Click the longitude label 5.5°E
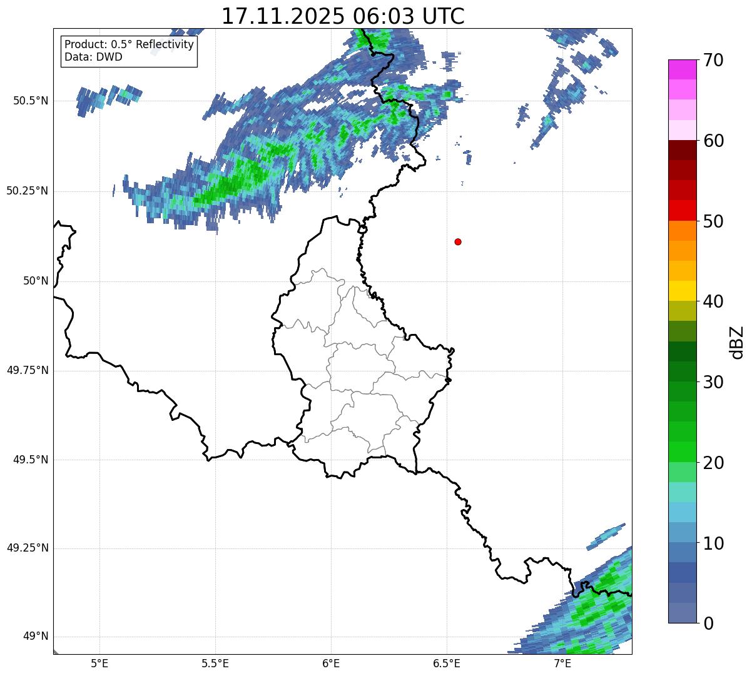 click(x=215, y=663)
